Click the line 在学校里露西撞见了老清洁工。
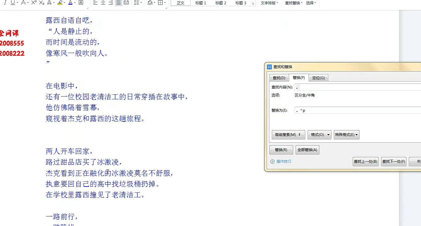This screenshot has height=226, width=421. click(x=95, y=195)
